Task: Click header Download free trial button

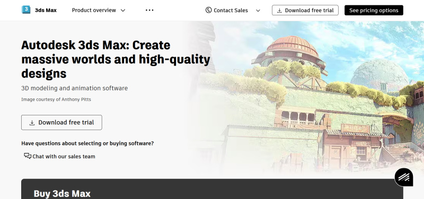Action: (305, 10)
